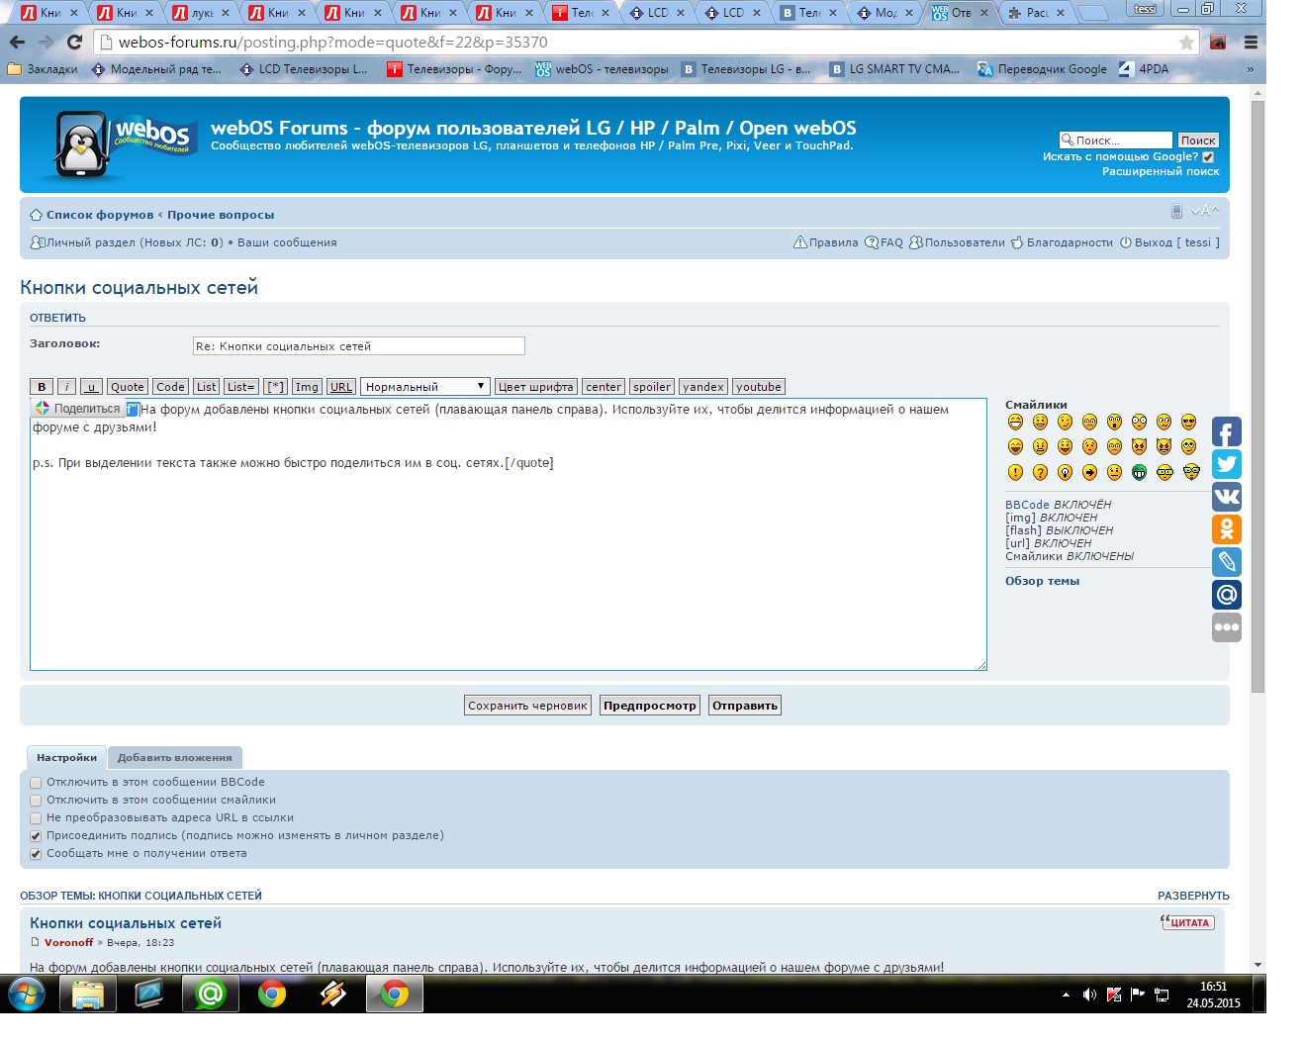The width and height of the screenshot is (1304, 1045).
Task: Click the 'Заголовок' subject input field
Action: pos(358,346)
